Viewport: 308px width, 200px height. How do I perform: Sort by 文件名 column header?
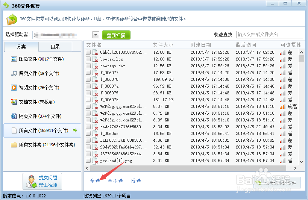tap(94, 45)
